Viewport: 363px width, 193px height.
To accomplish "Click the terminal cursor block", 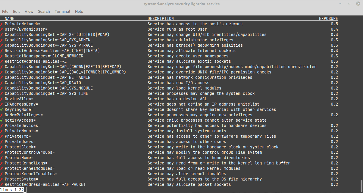I will pos(24,189).
